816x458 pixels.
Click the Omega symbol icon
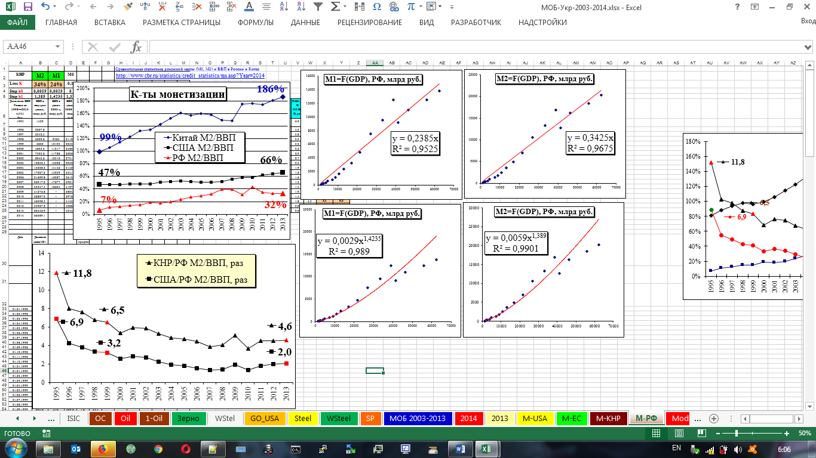(377, 7)
